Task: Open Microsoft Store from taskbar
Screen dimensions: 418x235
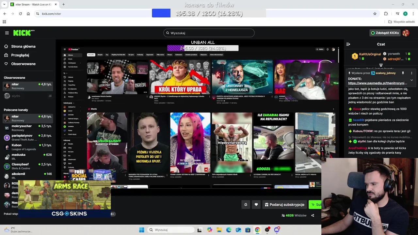Action: [x=248, y=230]
